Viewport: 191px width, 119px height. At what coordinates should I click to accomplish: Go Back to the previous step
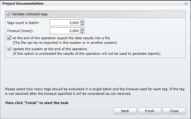pyautogui.click(x=125, y=111)
